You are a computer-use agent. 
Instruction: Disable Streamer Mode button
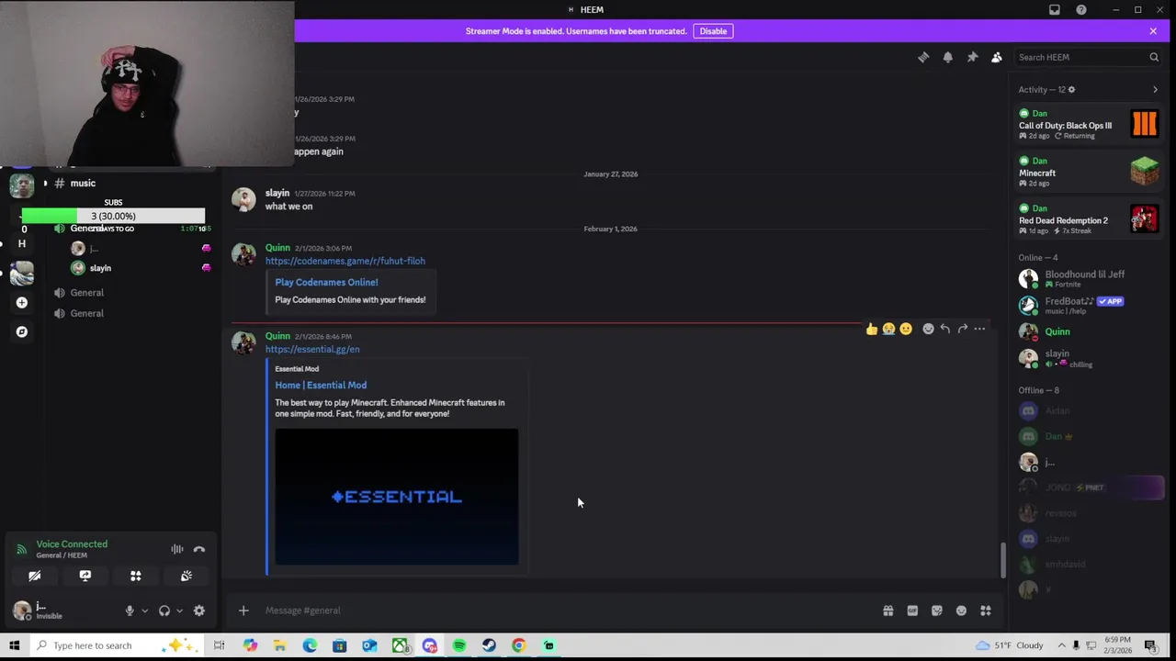coord(713,31)
